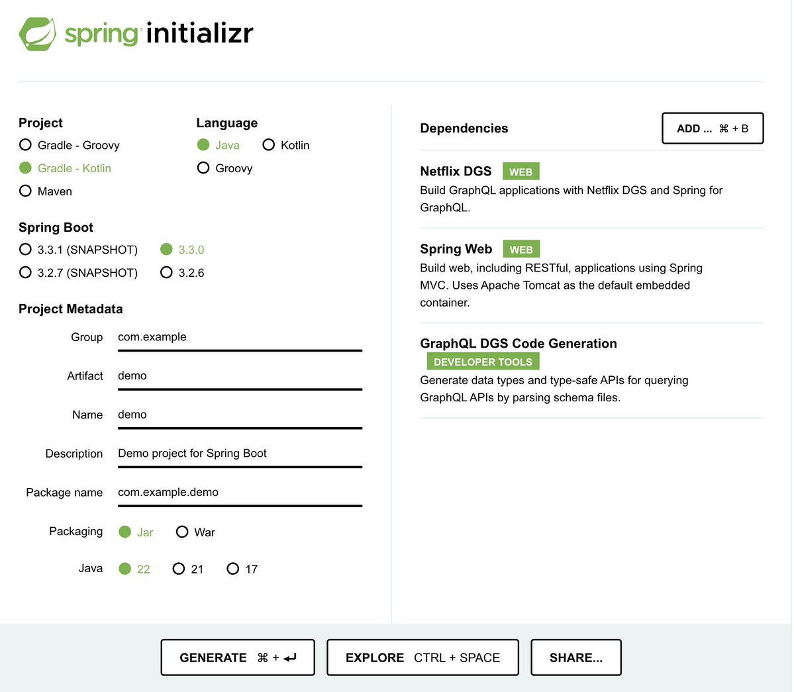Viewport: 794px width, 692px height.
Task: Select the Netflix DGS dependency title
Action: [456, 171]
